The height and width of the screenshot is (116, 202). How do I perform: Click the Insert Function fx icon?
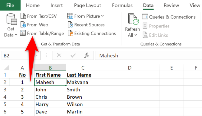point(87,55)
